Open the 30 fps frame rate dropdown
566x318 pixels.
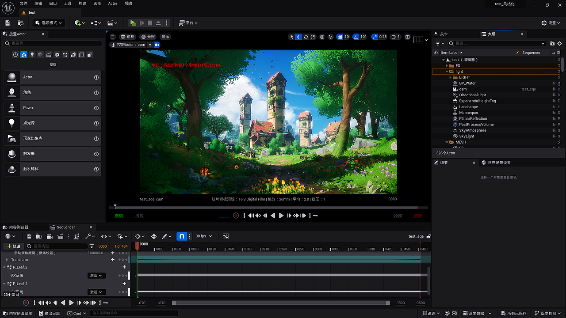pos(204,236)
